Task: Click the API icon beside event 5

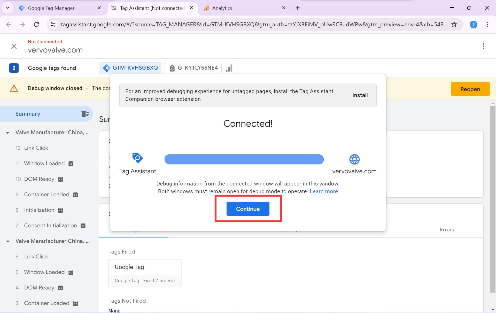Action: pos(71,272)
